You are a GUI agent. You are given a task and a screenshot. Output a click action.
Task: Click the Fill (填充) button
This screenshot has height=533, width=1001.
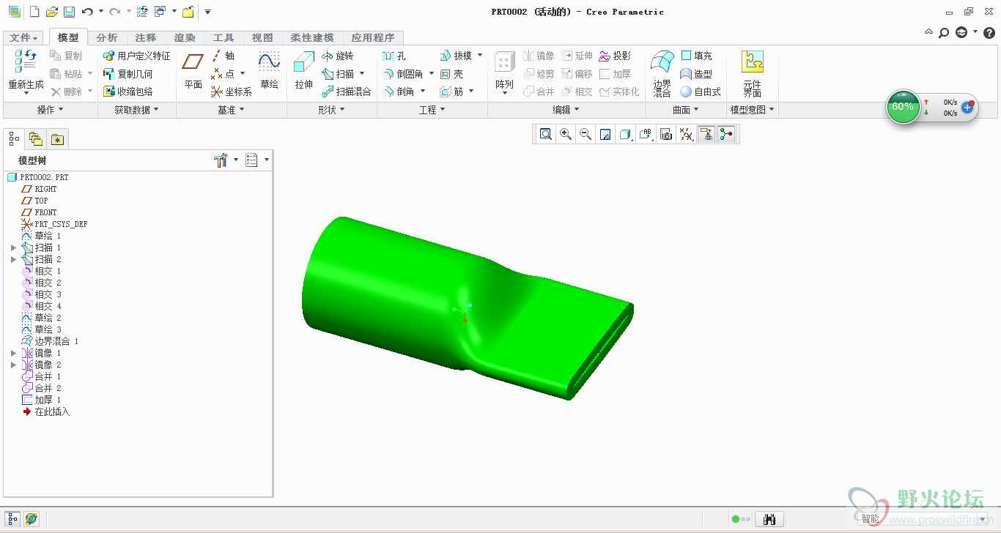click(696, 56)
